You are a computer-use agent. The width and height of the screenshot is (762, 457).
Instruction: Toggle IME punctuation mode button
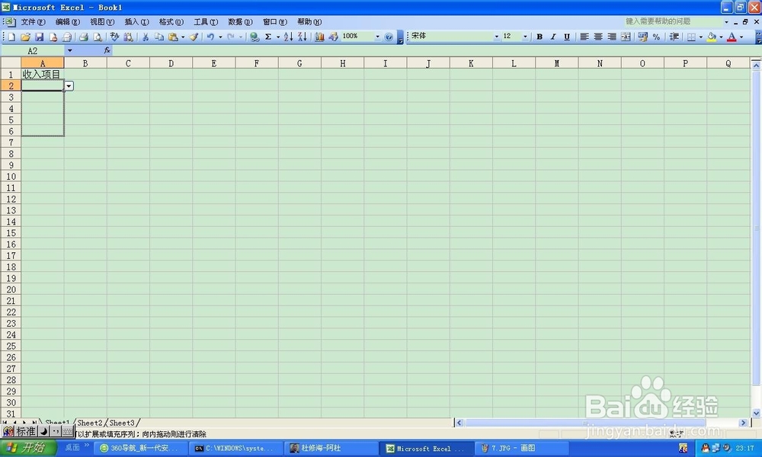56,431
